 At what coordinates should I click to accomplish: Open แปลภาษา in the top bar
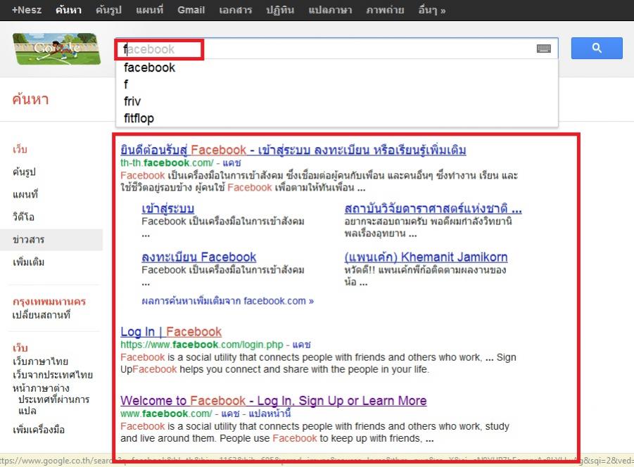point(330,10)
